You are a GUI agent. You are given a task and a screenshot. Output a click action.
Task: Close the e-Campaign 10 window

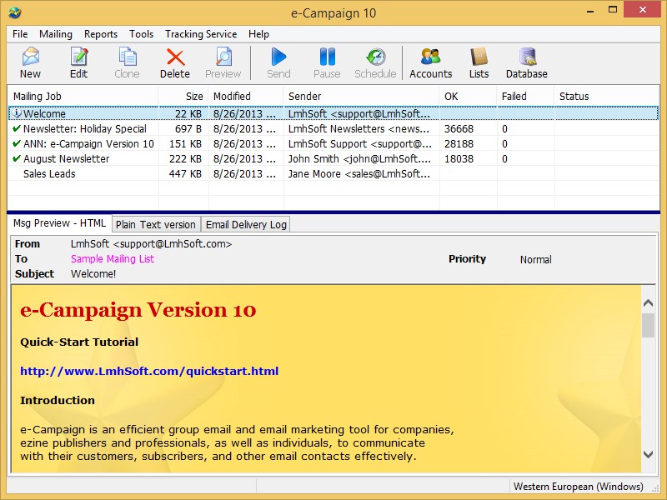[642, 9]
